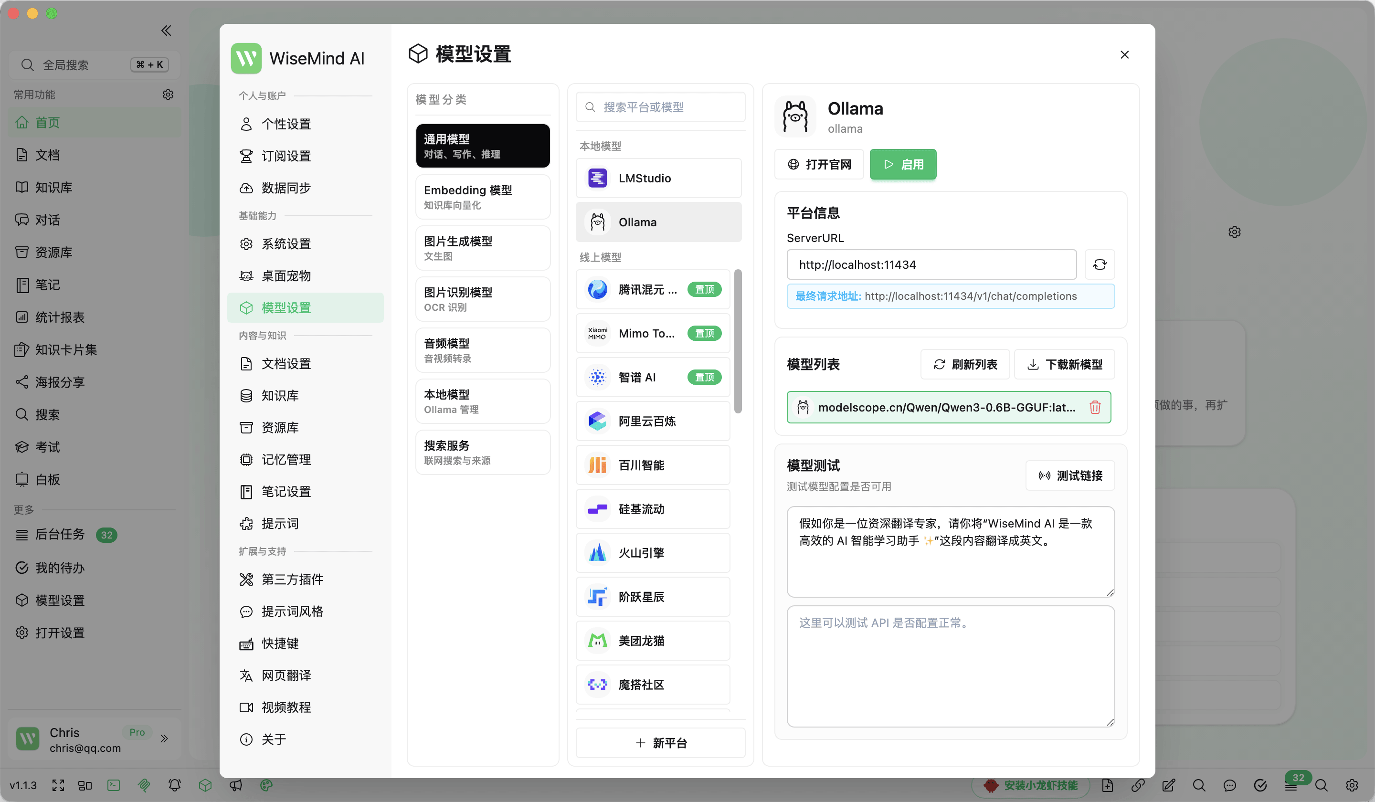Select 图片生成模型 category
Screen dimensions: 1375x802
click(483, 248)
